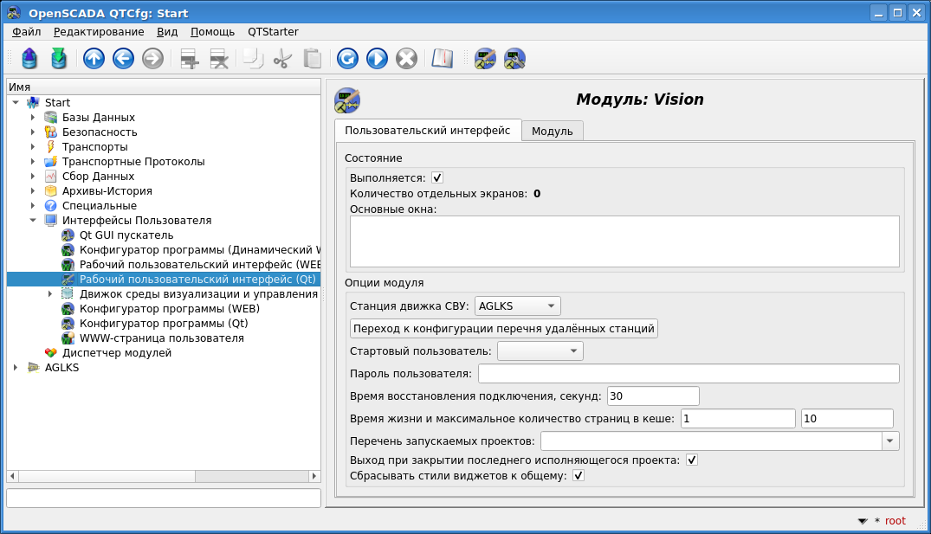The height and width of the screenshot is (534, 931).
Task: Click Переход к конфигурации перечня удалённых станций
Action: coord(503,329)
